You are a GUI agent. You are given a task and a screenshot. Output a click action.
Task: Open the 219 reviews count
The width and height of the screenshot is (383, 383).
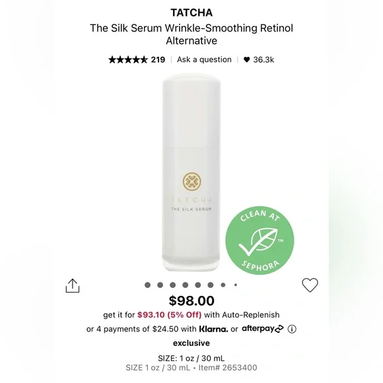tap(158, 59)
